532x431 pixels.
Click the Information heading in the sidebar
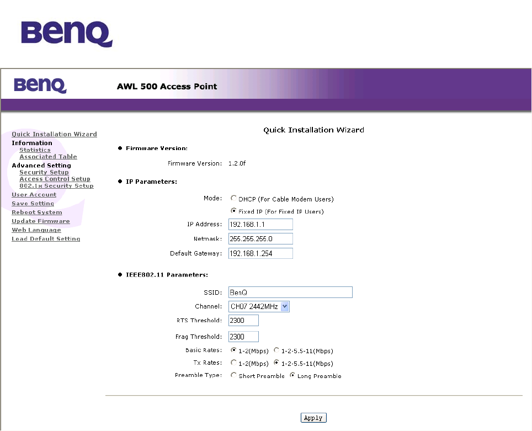(x=32, y=143)
